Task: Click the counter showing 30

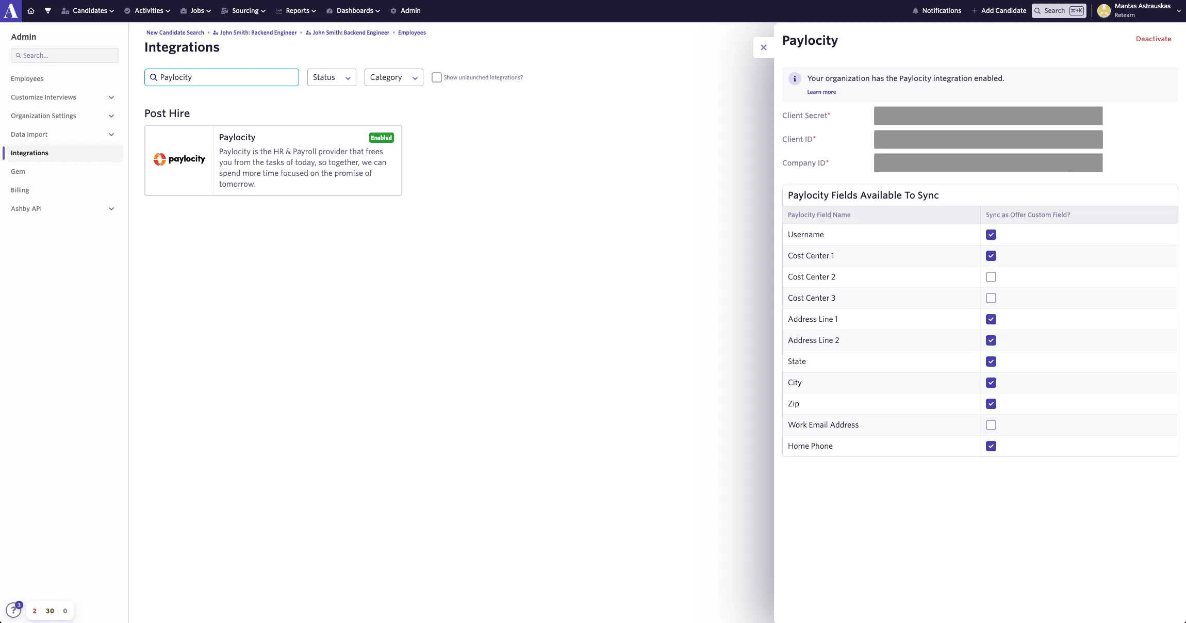Action: click(x=50, y=611)
